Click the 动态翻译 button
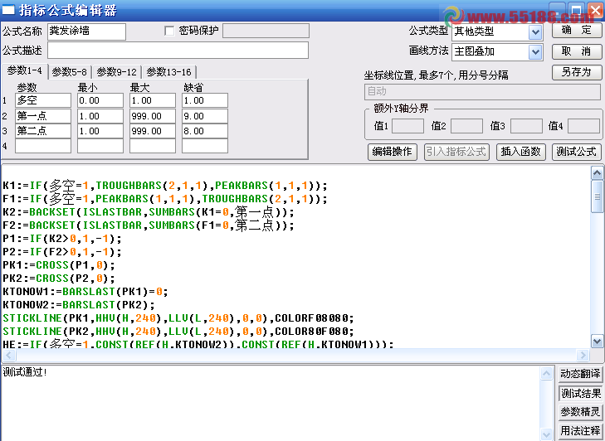605x441 pixels. click(x=580, y=374)
